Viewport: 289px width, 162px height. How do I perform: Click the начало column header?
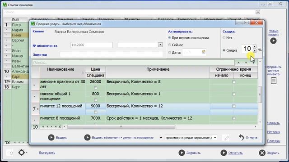[x=222, y=75]
